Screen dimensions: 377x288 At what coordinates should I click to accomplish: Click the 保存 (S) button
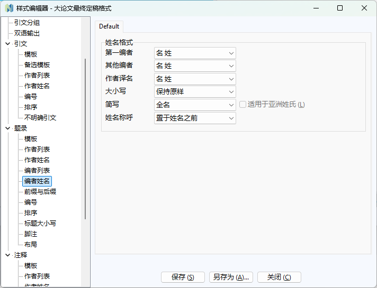point(183,277)
